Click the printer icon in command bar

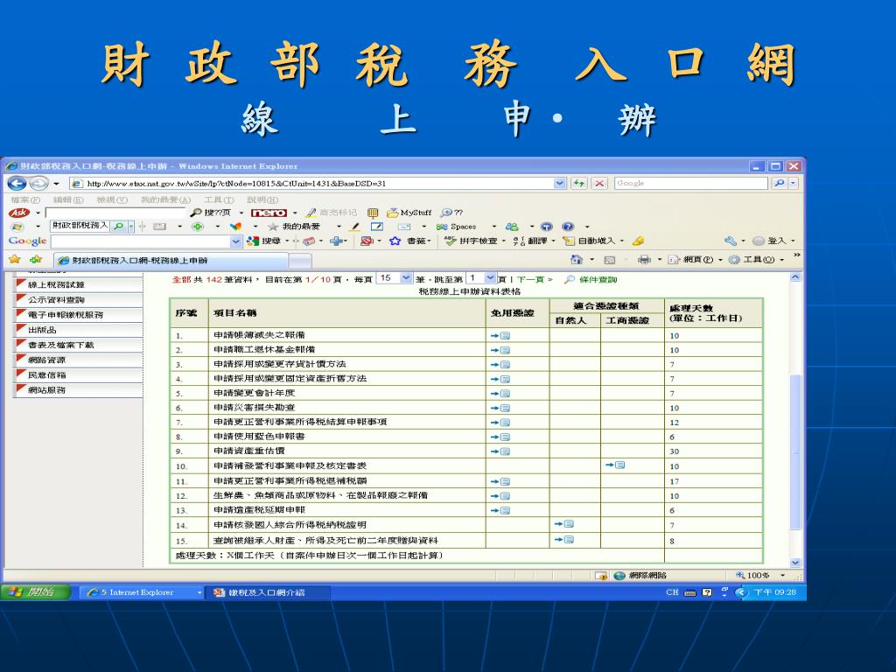[644, 259]
